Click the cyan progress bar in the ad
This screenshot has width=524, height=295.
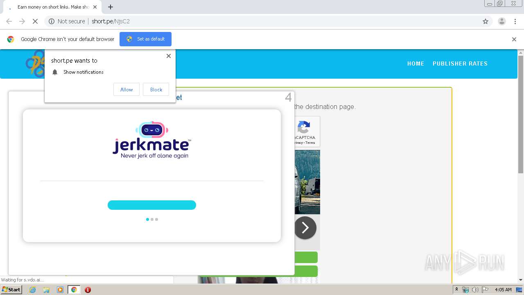click(152, 205)
